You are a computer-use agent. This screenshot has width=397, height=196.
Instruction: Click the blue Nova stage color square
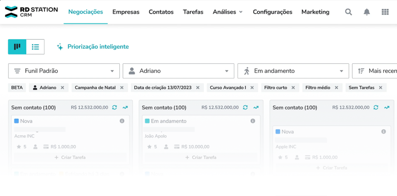click(17, 121)
